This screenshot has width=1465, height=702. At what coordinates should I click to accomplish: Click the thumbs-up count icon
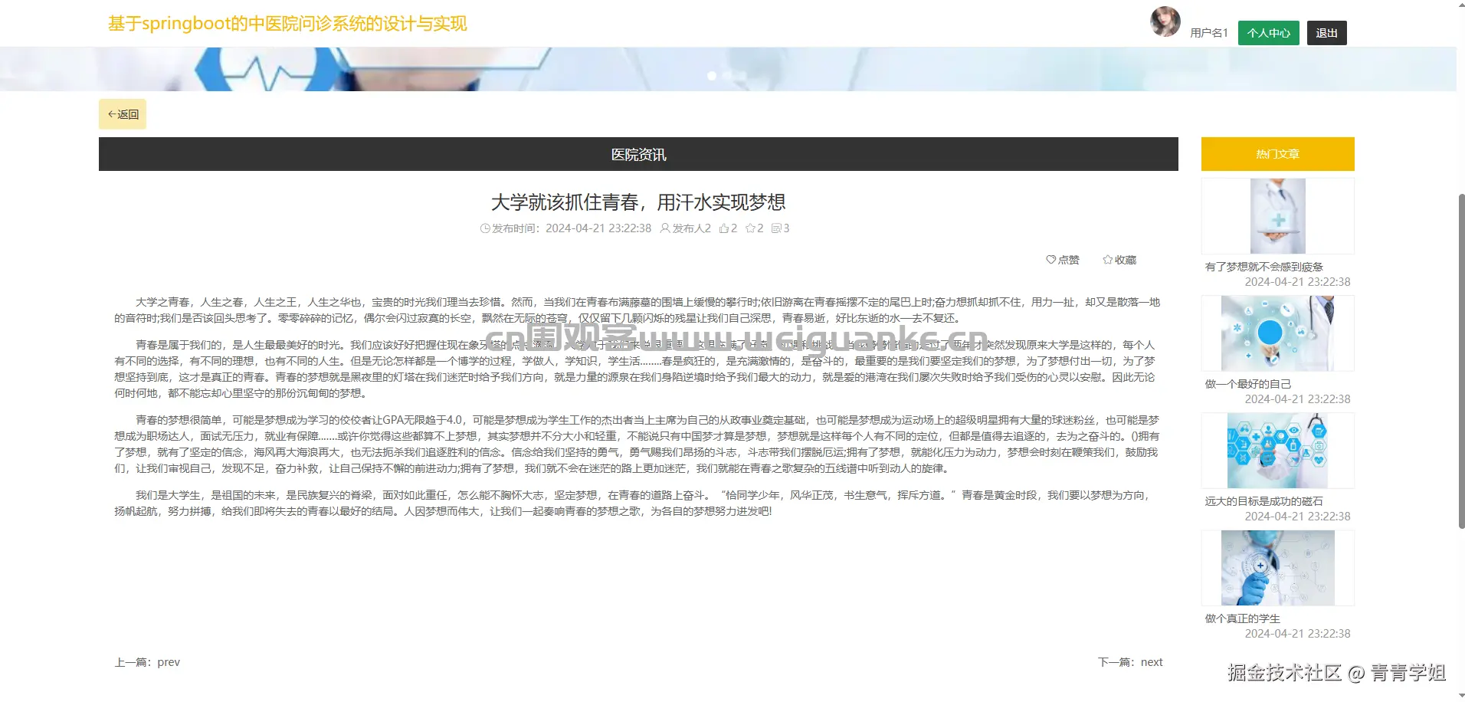click(x=724, y=228)
